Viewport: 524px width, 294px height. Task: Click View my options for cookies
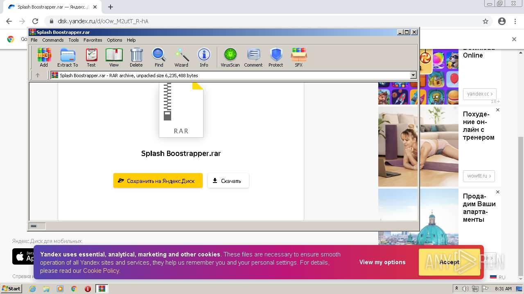tap(382, 262)
